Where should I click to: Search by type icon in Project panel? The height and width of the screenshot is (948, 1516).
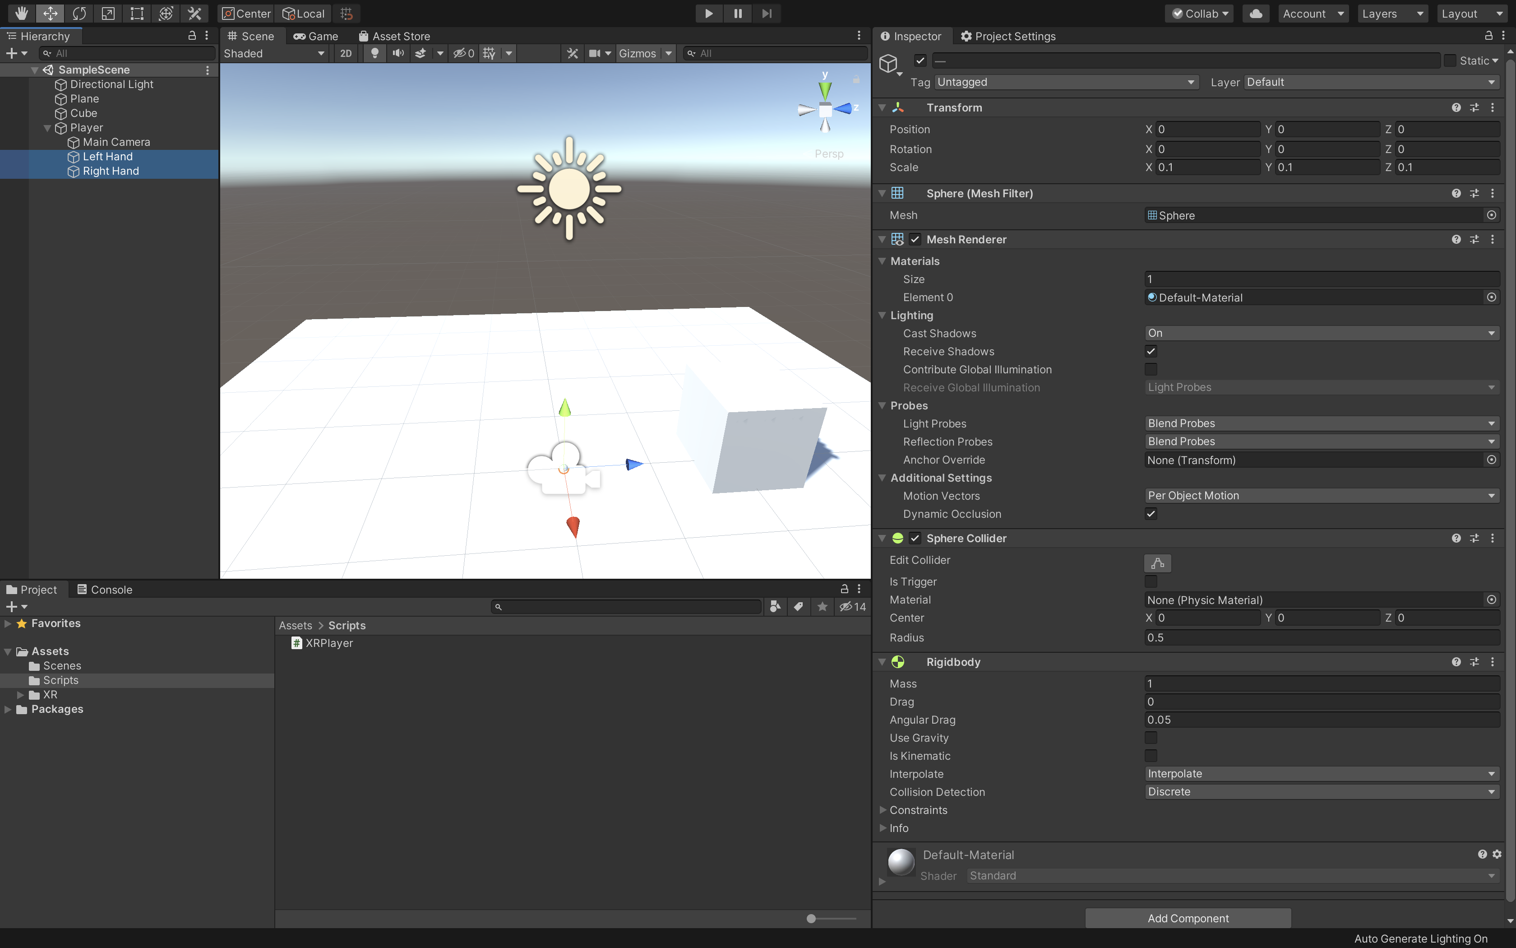click(x=775, y=606)
